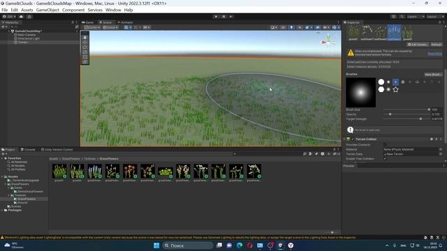Toggle Provides Contacts checkbox
This screenshot has width=447, height=251.
(x=385, y=145)
